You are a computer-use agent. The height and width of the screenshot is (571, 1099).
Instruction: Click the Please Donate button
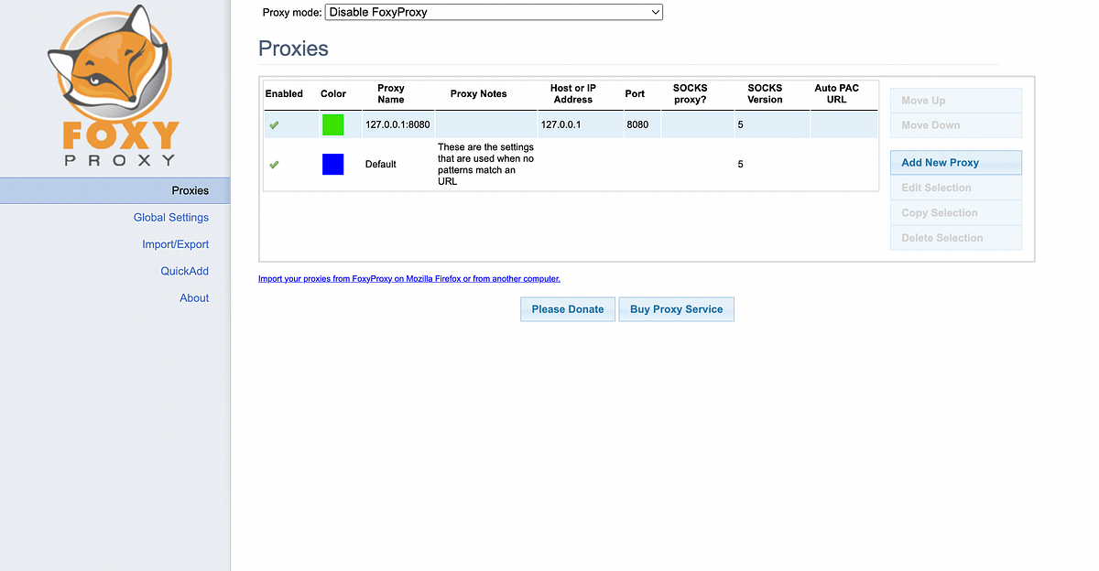(567, 308)
